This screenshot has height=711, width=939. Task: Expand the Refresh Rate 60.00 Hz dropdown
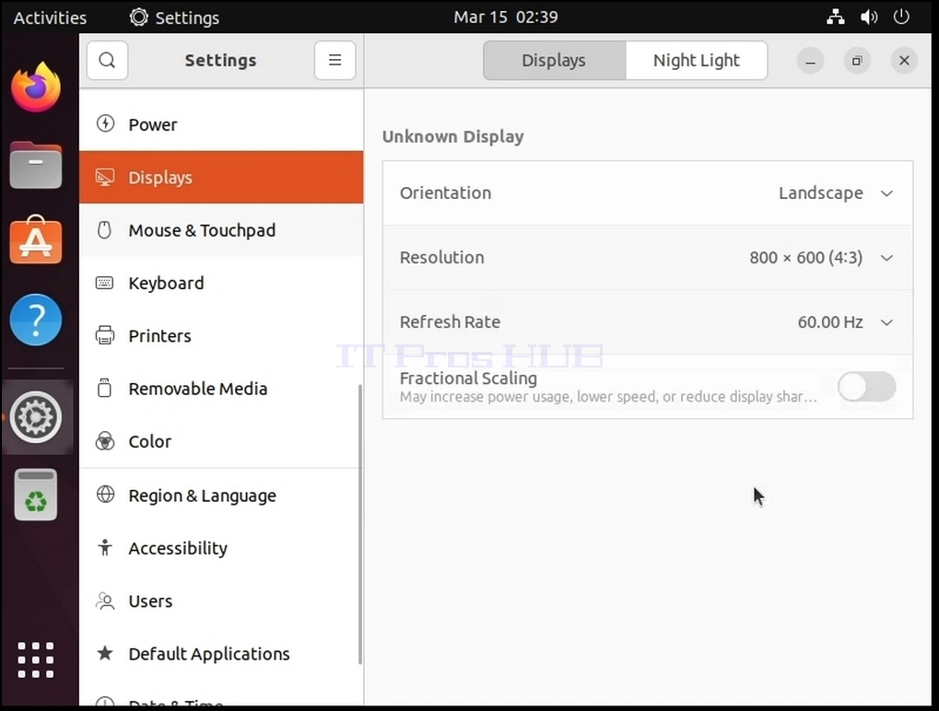(846, 322)
